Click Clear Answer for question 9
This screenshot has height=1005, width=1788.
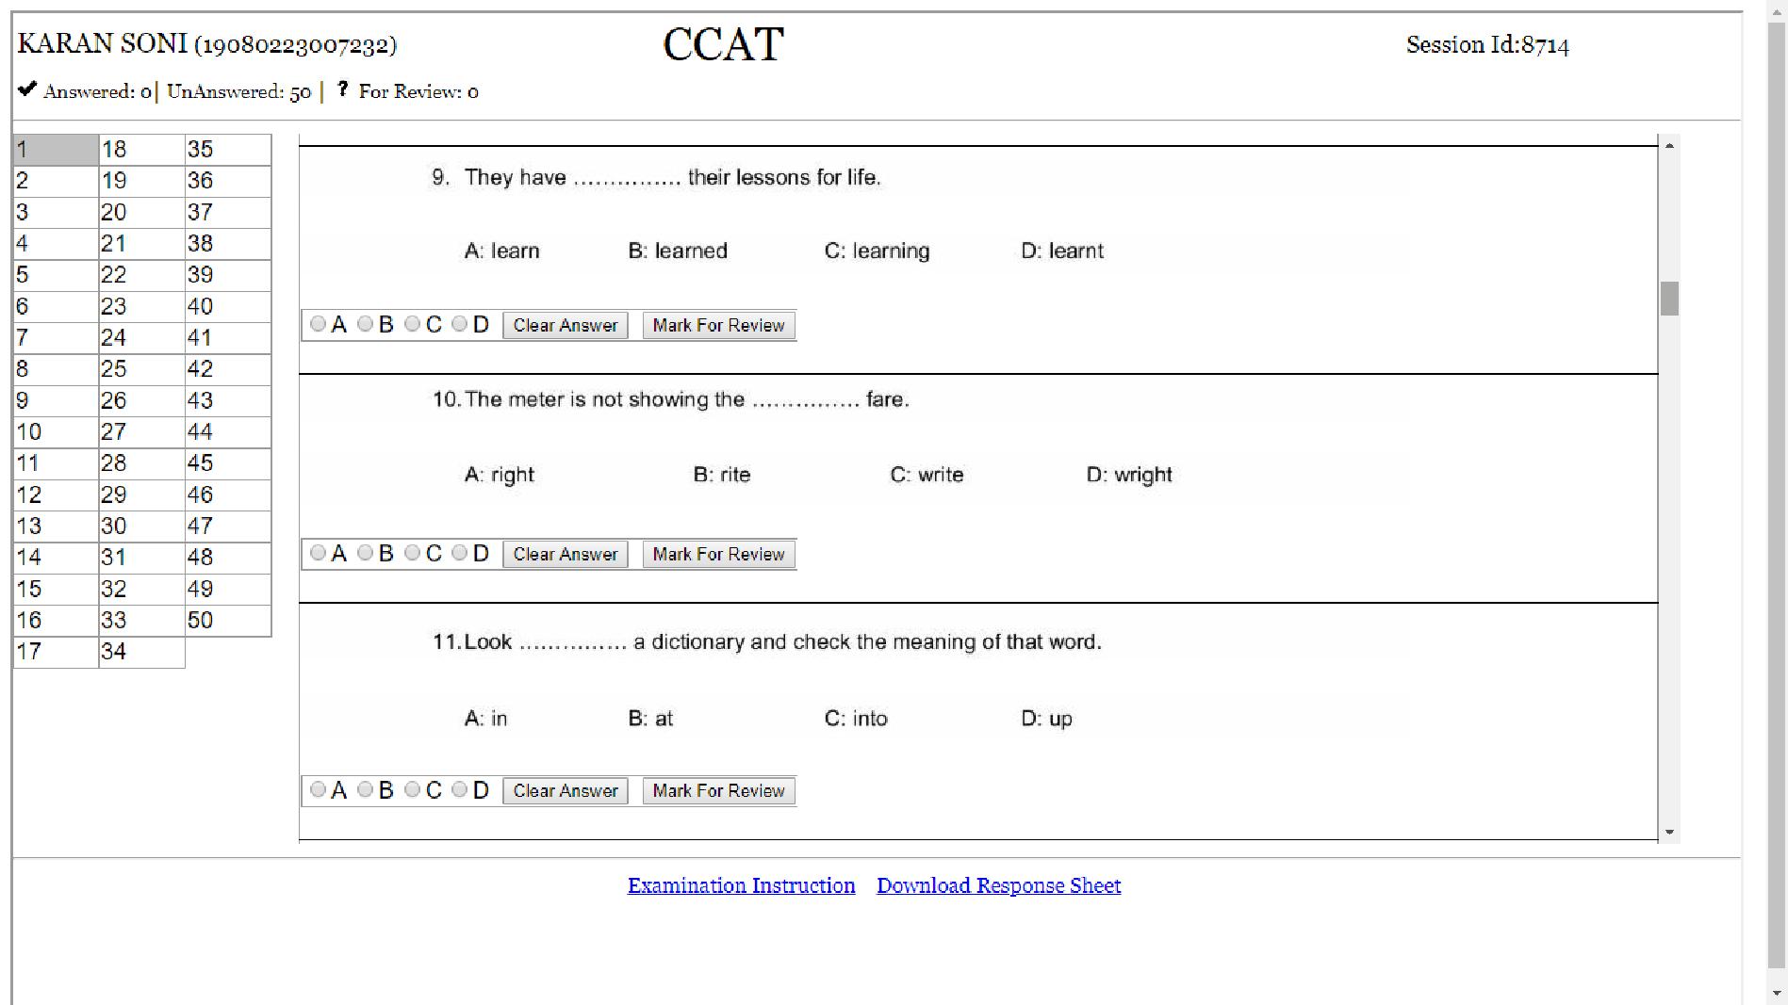565,325
